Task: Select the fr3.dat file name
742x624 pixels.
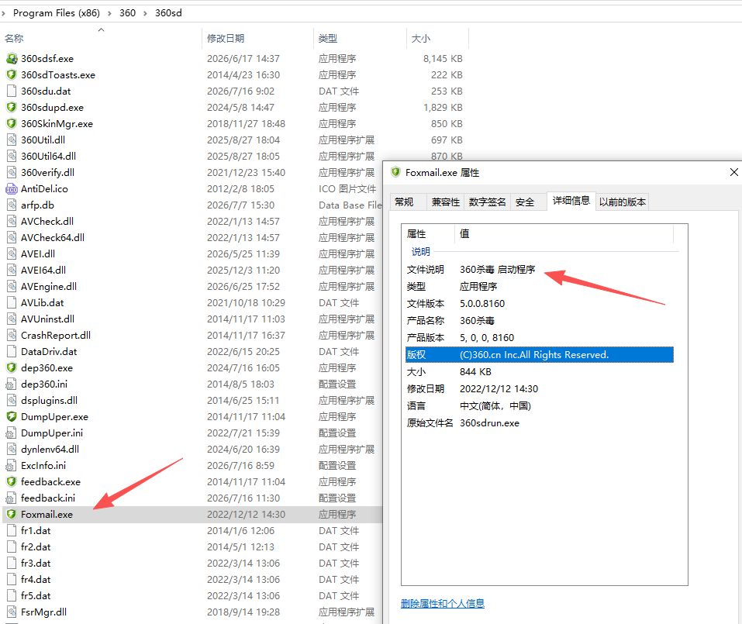Action: (x=36, y=563)
